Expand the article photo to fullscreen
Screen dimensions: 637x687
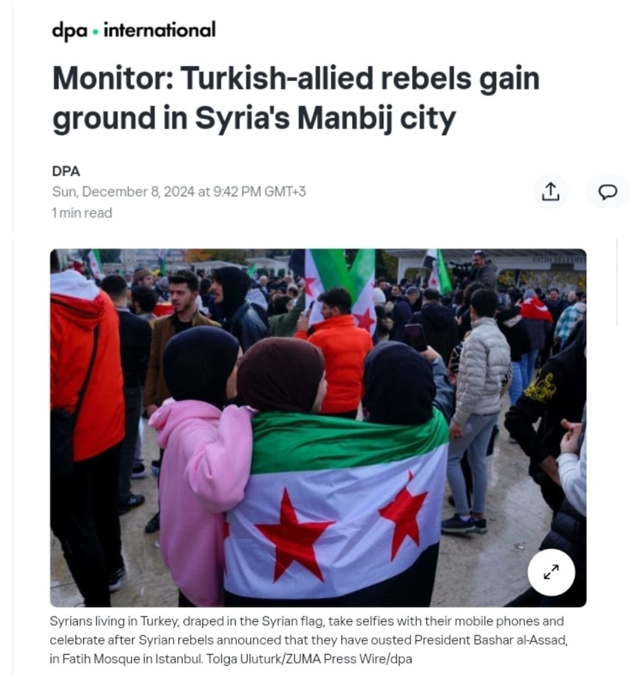tap(551, 572)
